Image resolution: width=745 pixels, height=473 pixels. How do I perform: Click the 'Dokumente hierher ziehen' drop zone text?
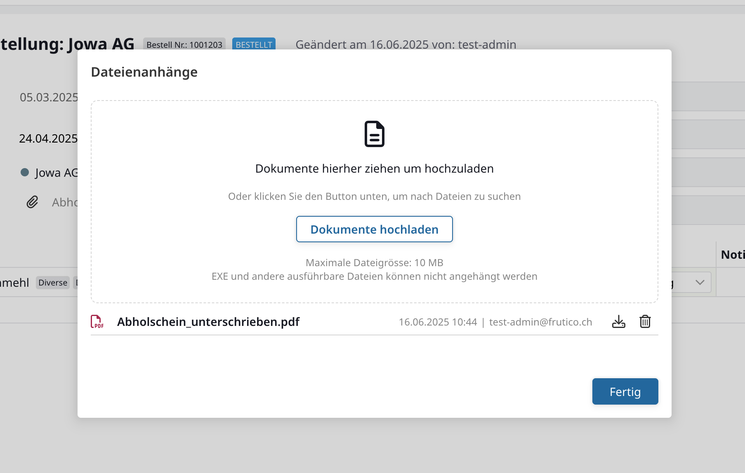tap(374, 169)
